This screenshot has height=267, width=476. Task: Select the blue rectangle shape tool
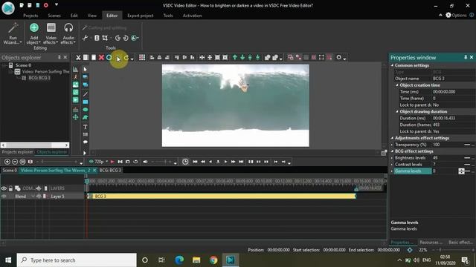[86, 102]
